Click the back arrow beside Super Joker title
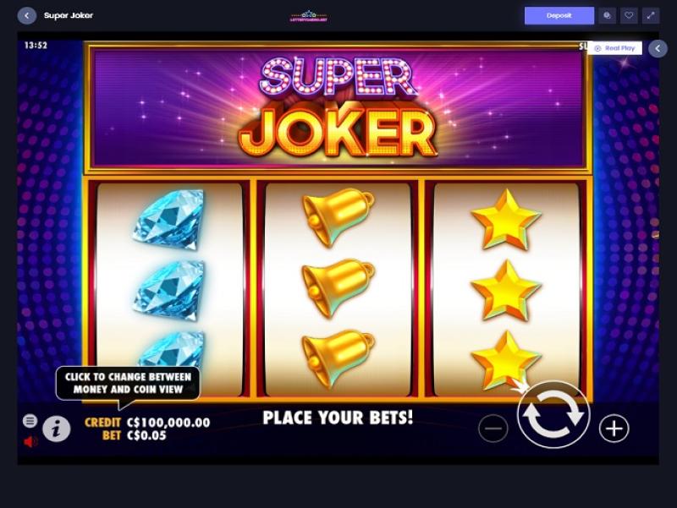 click(x=27, y=15)
